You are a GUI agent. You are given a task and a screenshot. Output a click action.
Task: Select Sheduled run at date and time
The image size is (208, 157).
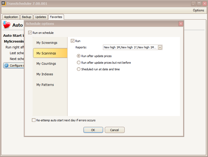point(79,69)
